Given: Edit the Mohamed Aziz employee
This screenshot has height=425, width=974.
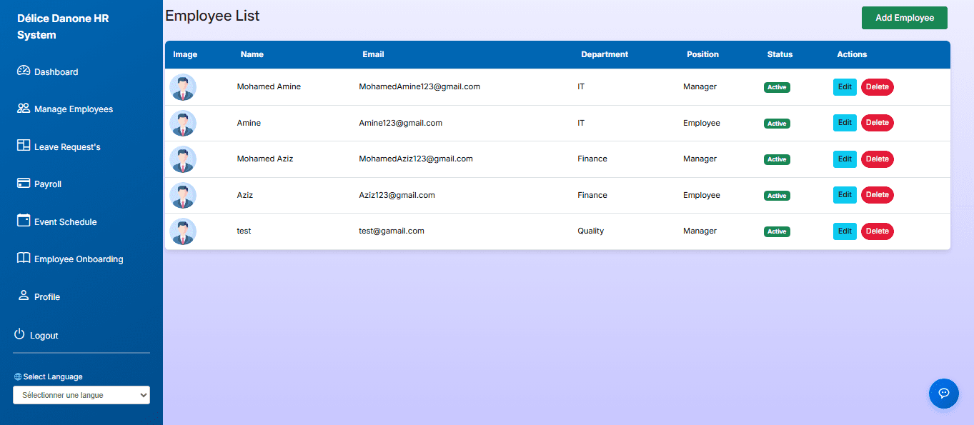Looking at the screenshot, I should pyautogui.click(x=845, y=159).
